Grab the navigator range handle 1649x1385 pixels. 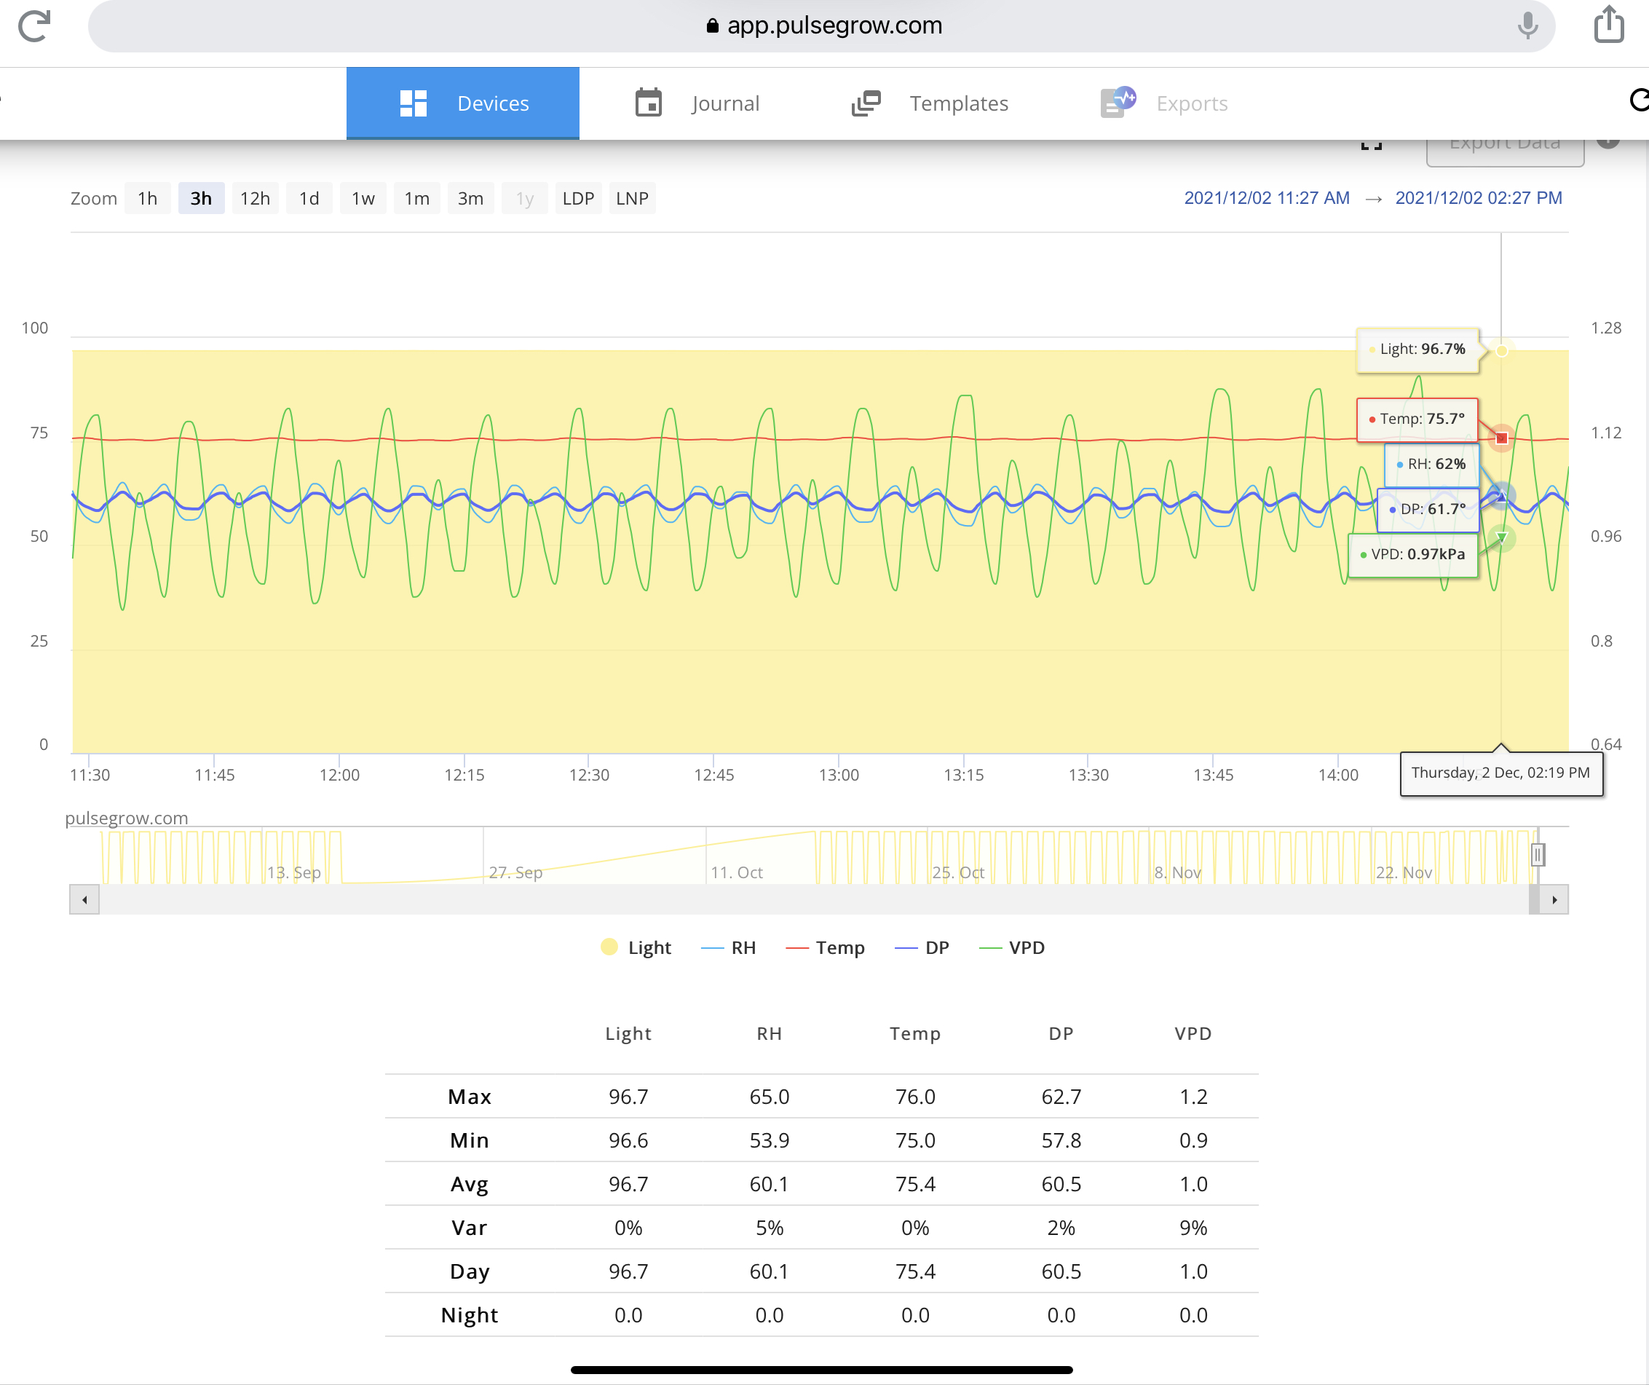pos(1538,854)
